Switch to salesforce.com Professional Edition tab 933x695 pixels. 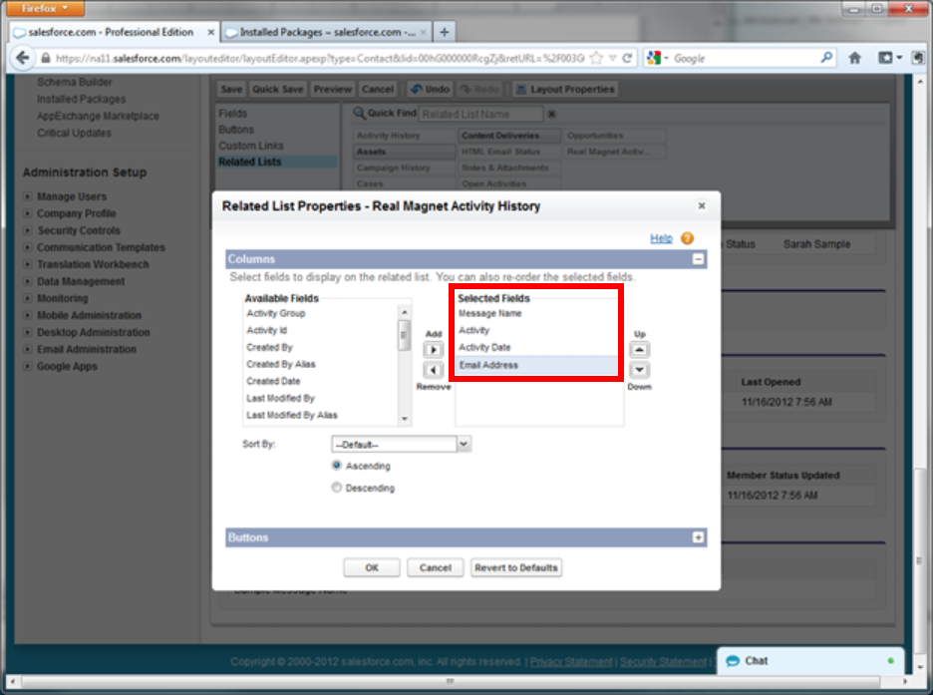pyautogui.click(x=115, y=32)
